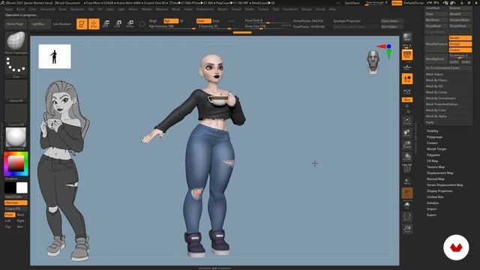Open the Transform menu

[290, 9]
